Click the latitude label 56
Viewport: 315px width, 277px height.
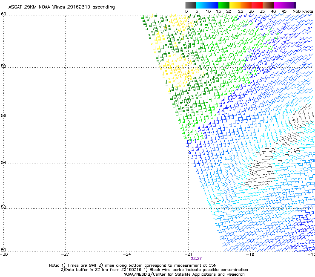click(x=3, y=115)
